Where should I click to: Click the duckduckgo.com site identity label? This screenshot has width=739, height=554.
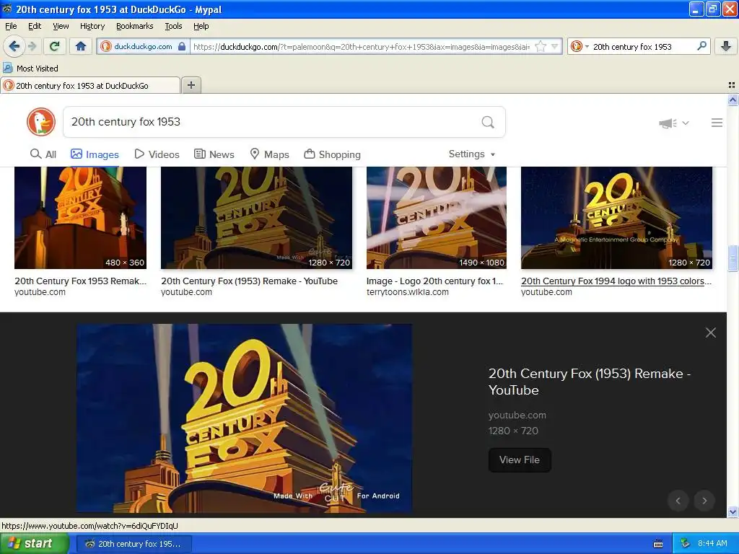coord(143,46)
